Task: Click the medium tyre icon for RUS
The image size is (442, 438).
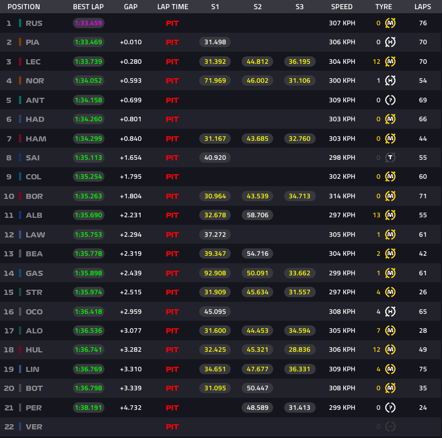Action: pyautogui.click(x=390, y=23)
